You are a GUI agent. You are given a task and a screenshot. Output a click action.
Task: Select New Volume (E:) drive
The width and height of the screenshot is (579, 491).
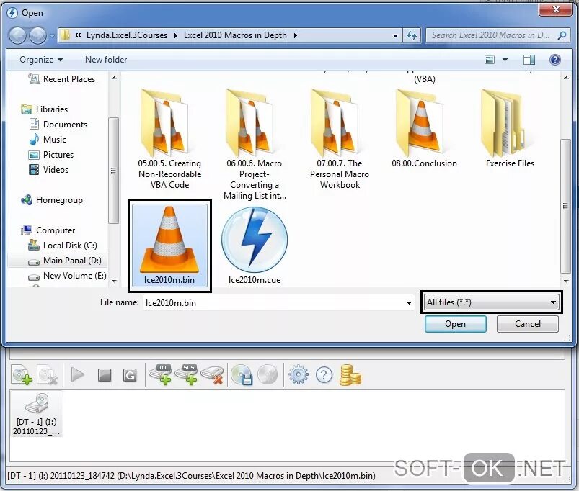point(67,275)
